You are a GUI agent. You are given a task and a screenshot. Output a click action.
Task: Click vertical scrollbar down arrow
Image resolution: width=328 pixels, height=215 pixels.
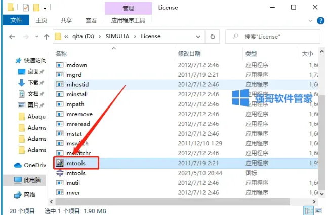[x=322, y=194]
